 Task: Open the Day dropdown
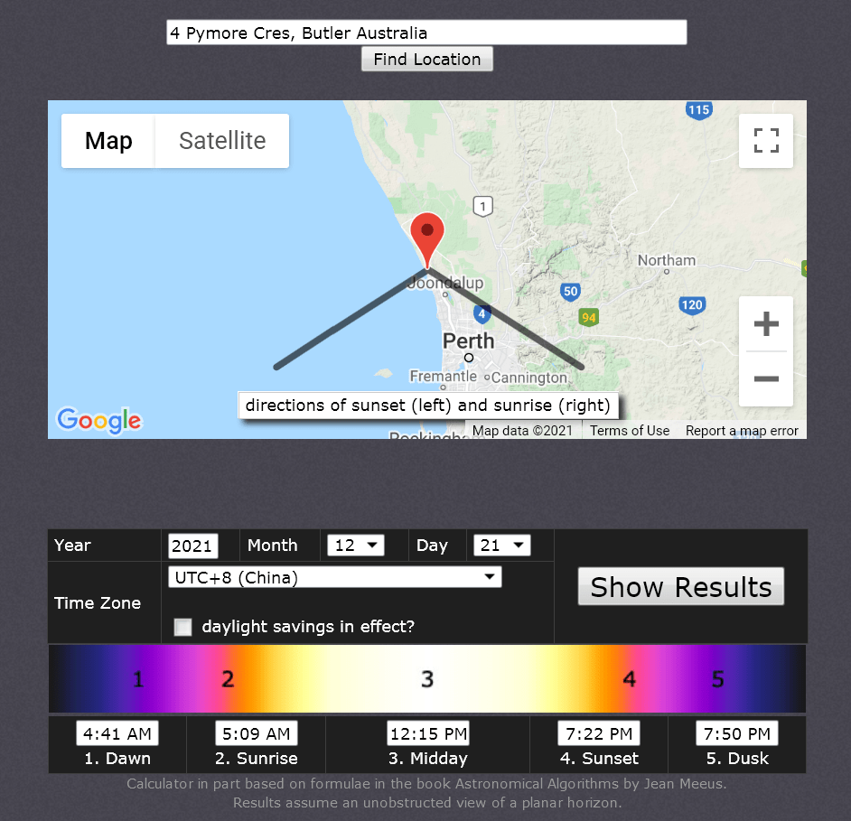point(501,546)
